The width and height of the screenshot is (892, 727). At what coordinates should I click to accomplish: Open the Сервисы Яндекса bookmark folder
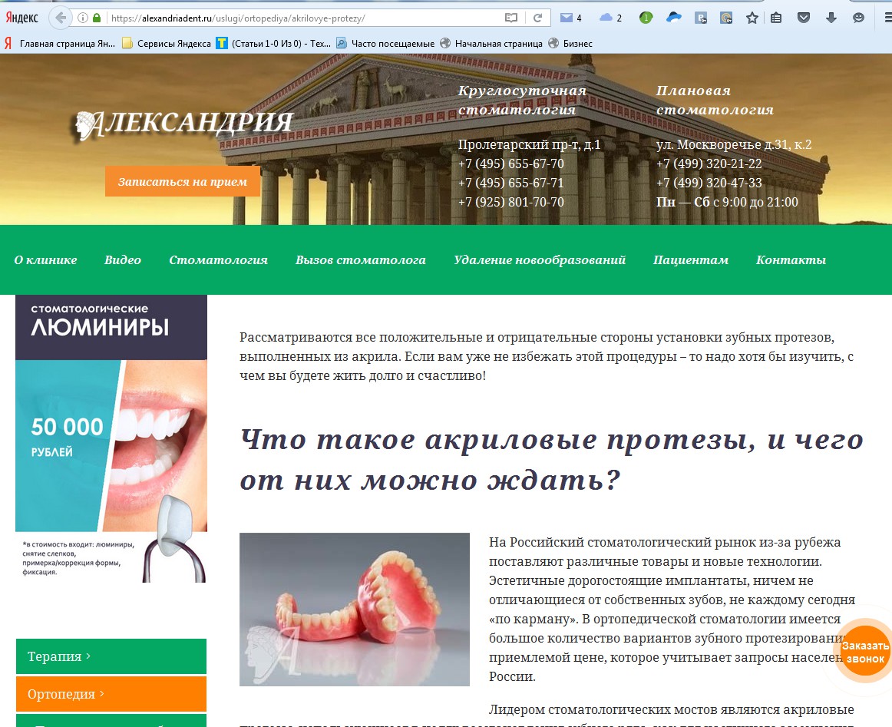(x=167, y=43)
